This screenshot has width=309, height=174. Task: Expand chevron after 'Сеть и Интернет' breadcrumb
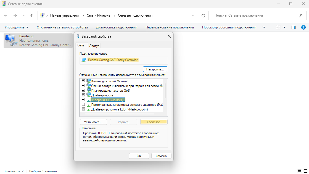pos(115,15)
